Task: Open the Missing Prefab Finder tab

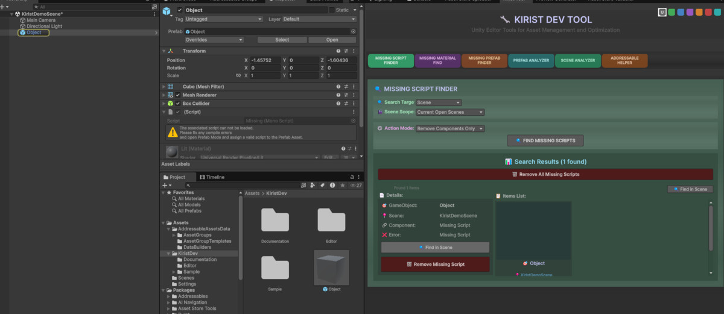Action: click(484, 60)
